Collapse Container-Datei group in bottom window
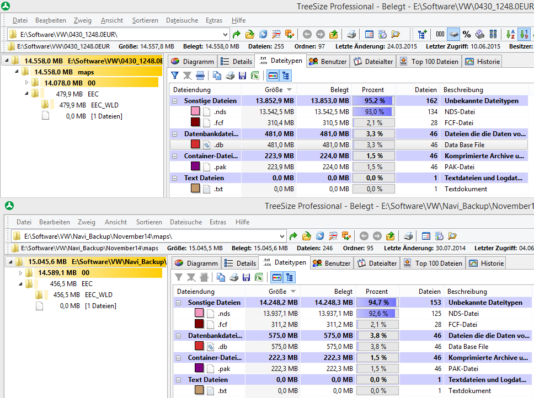Image resolution: width=534 pixels, height=398 pixels. coord(178,358)
